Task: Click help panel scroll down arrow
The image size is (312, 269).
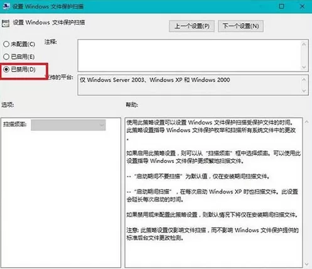Action: pyautogui.click(x=307, y=264)
